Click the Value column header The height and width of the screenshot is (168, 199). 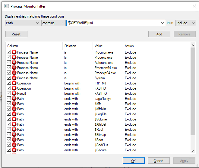[x=108, y=46]
